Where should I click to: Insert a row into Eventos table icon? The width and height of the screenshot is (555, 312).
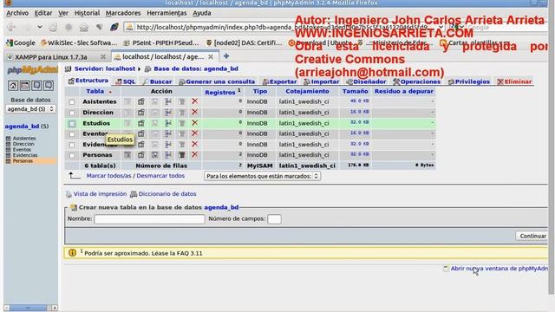pos(168,133)
